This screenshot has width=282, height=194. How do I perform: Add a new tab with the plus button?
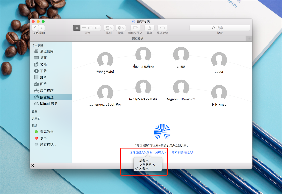[x=249, y=39]
